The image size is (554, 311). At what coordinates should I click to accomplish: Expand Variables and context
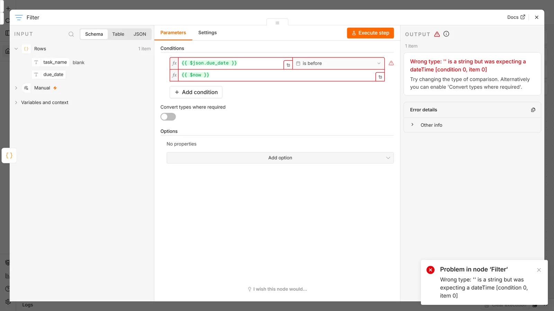(x=16, y=103)
